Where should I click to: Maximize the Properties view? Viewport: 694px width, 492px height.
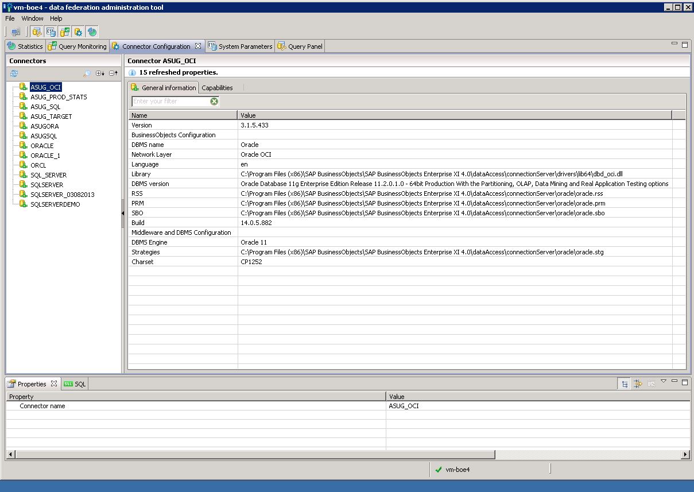click(685, 382)
